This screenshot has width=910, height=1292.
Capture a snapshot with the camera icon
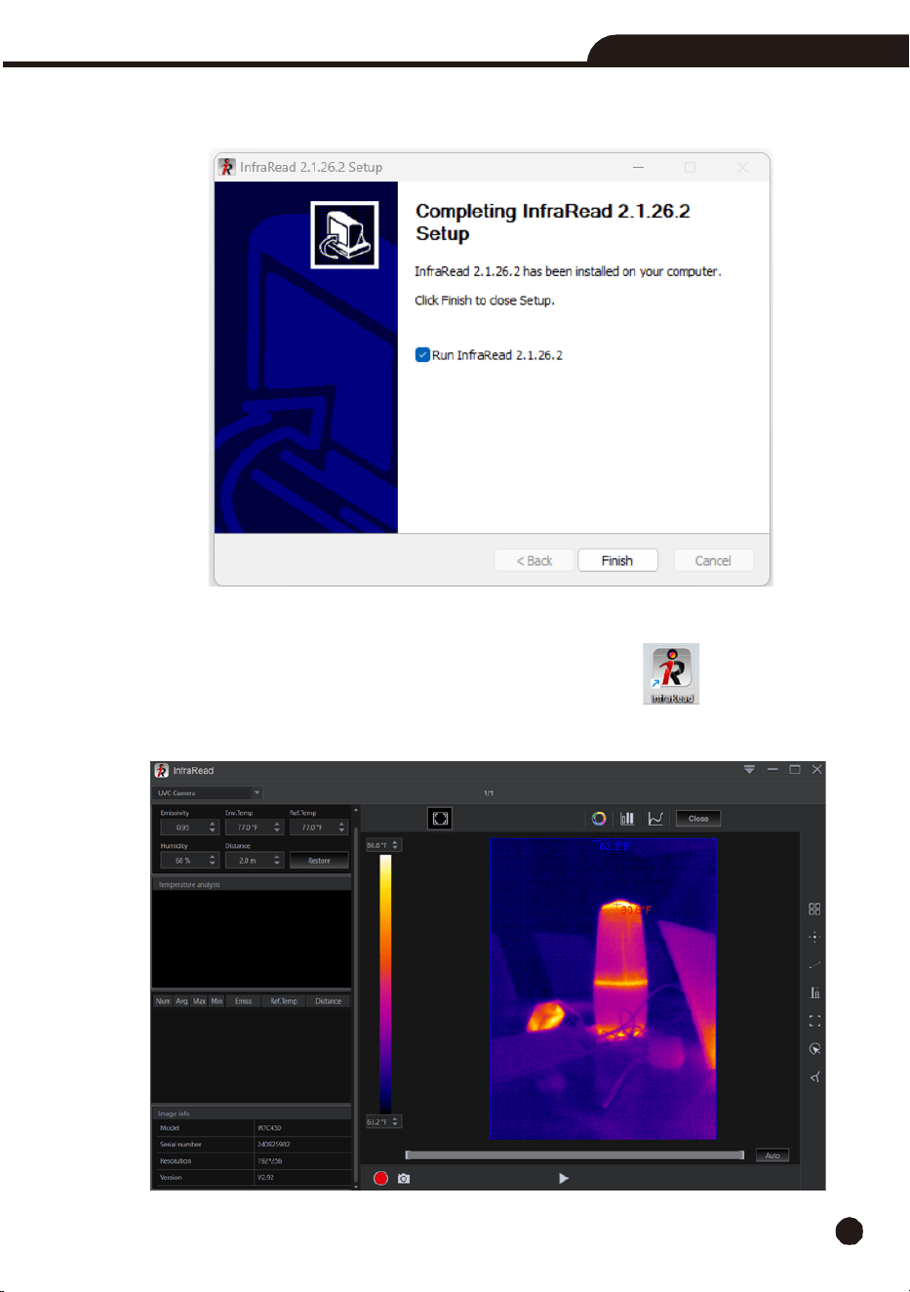pos(404,1179)
